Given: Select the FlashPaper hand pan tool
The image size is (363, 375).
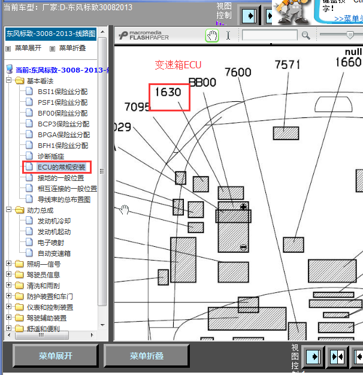Looking at the screenshot, I should click(x=212, y=35).
